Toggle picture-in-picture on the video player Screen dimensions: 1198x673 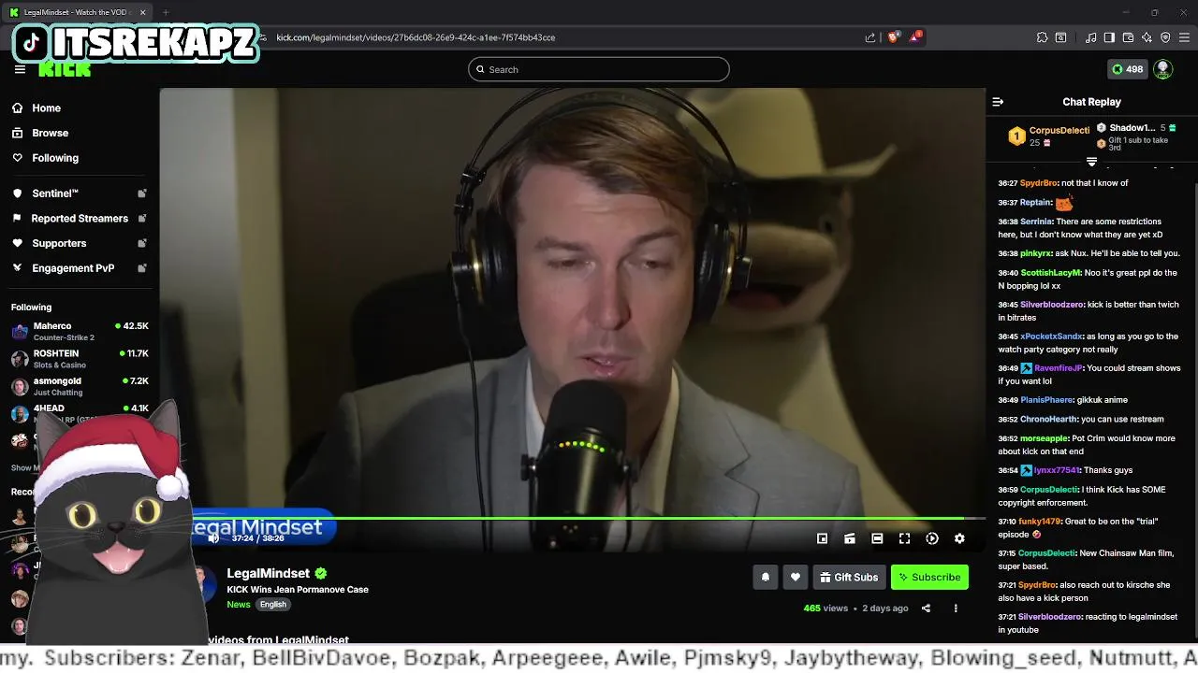(x=822, y=538)
